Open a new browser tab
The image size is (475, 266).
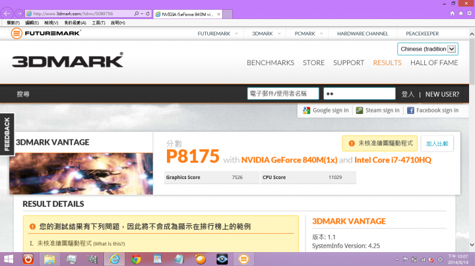tap(228, 14)
